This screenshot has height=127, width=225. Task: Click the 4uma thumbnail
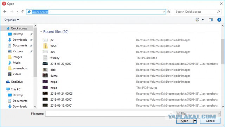(45, 75)
